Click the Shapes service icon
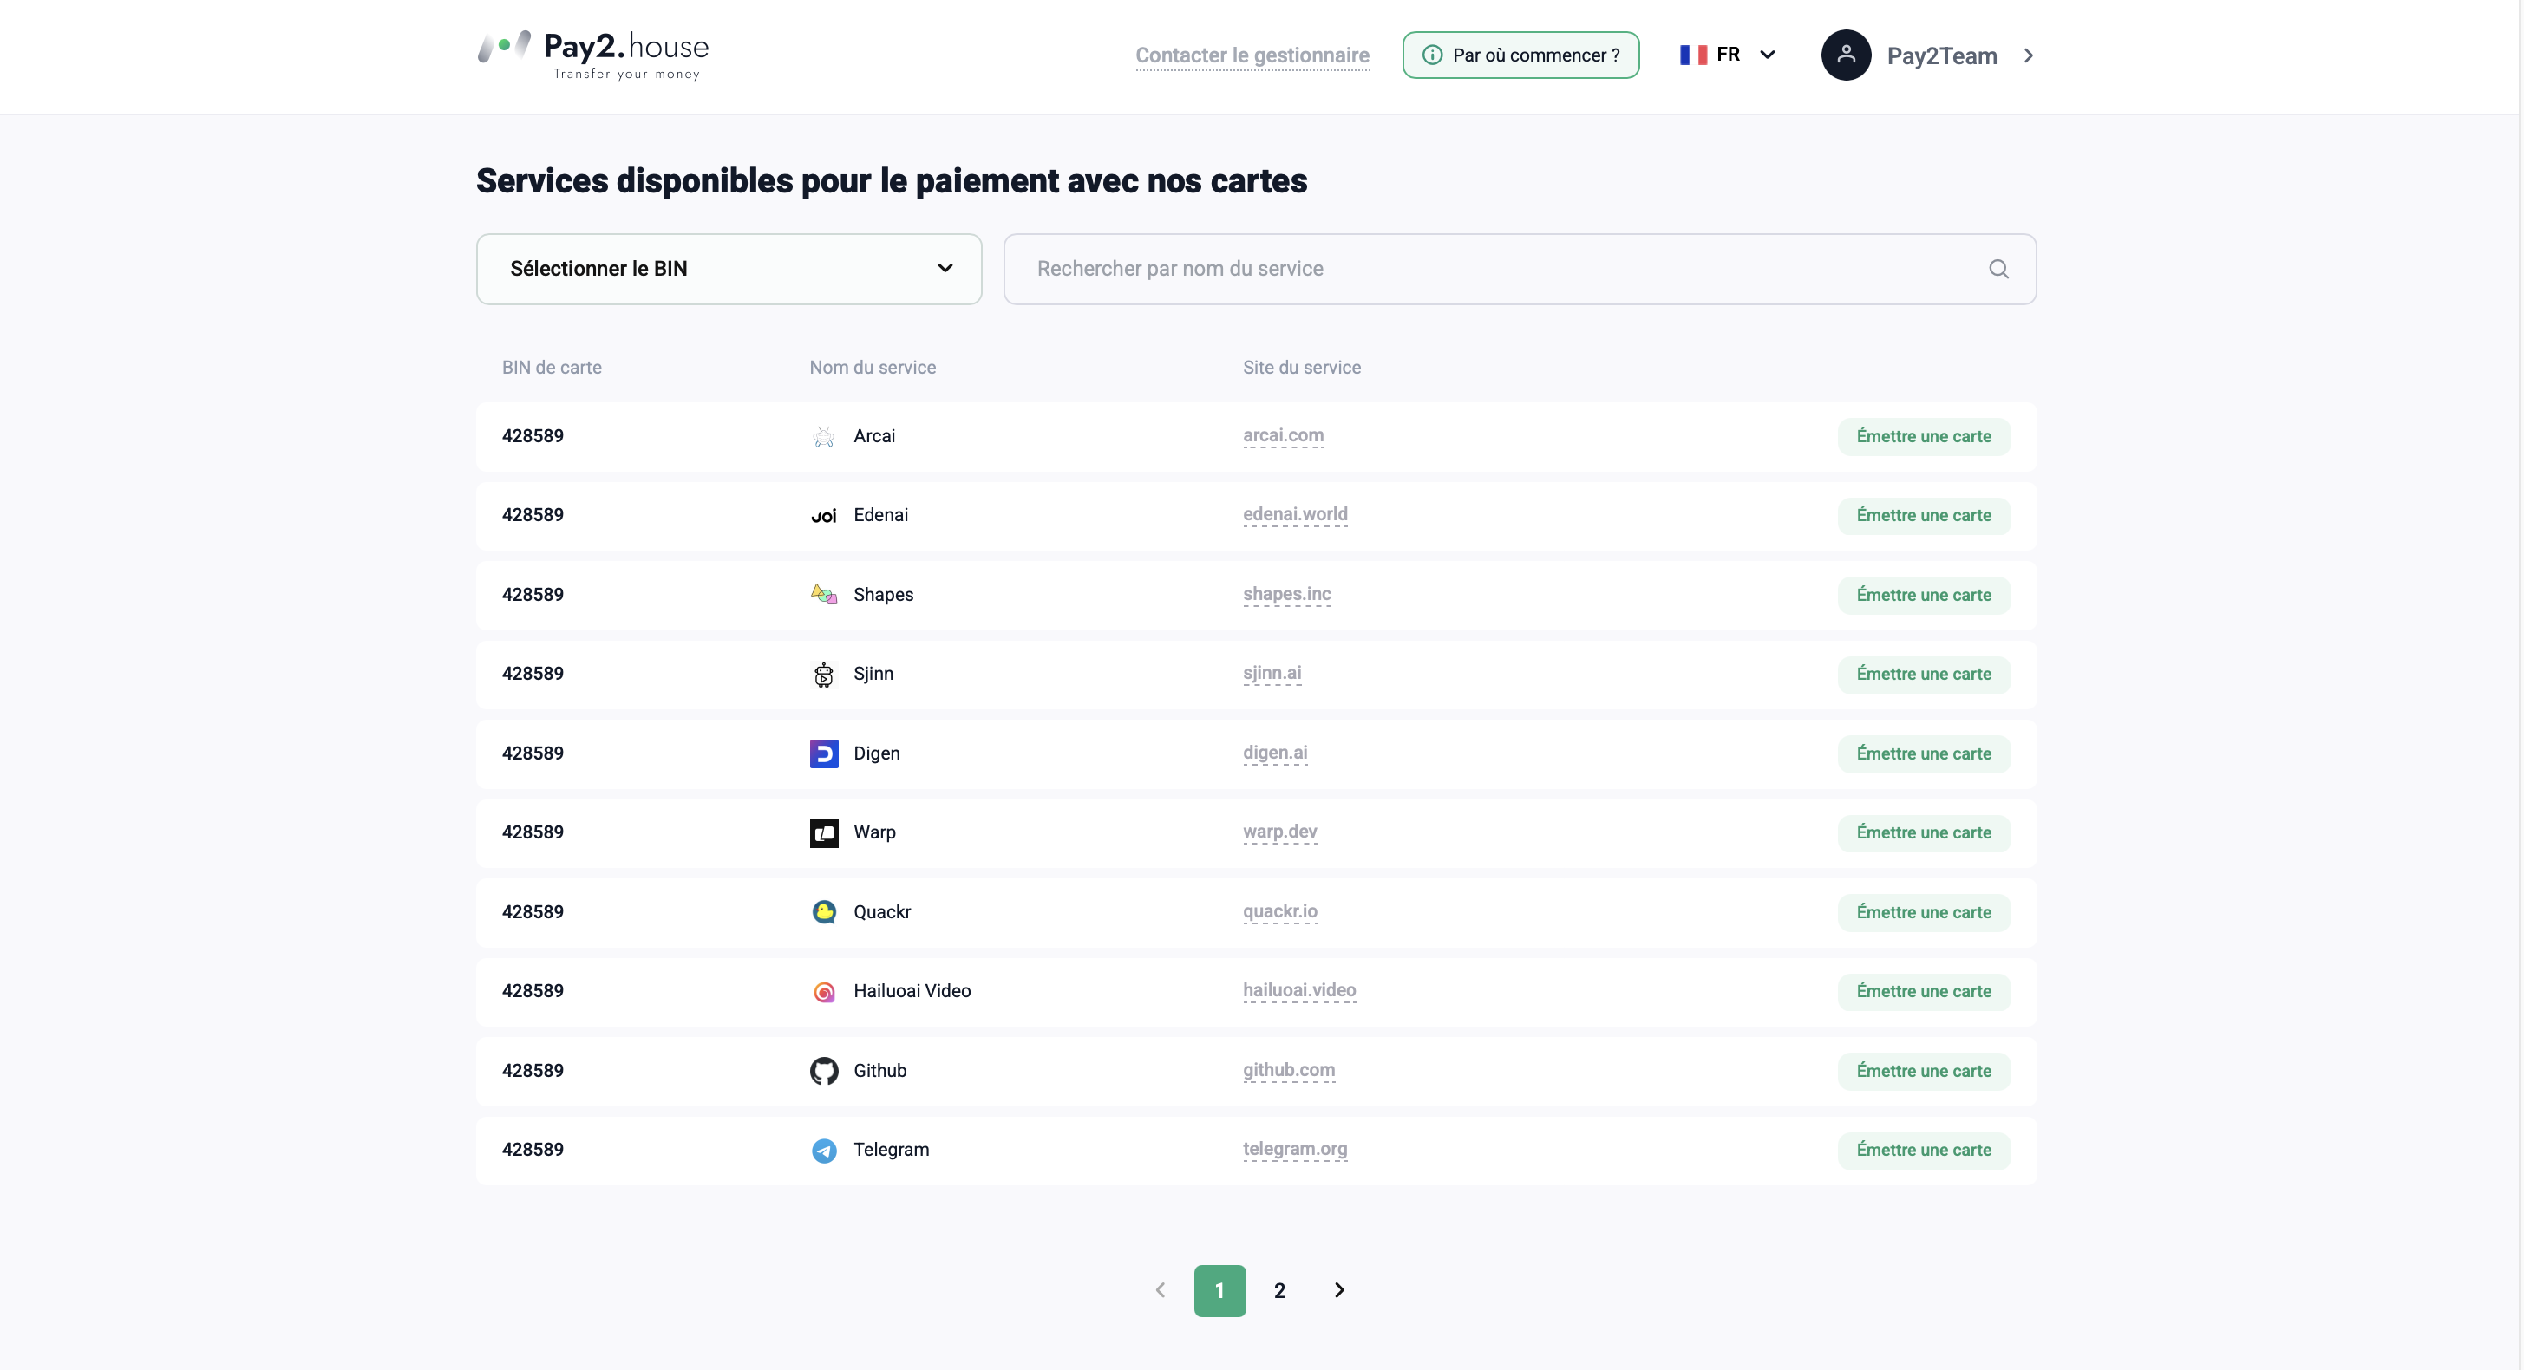The width and height of the screenshot is (2524, 1370). (824, 595)
